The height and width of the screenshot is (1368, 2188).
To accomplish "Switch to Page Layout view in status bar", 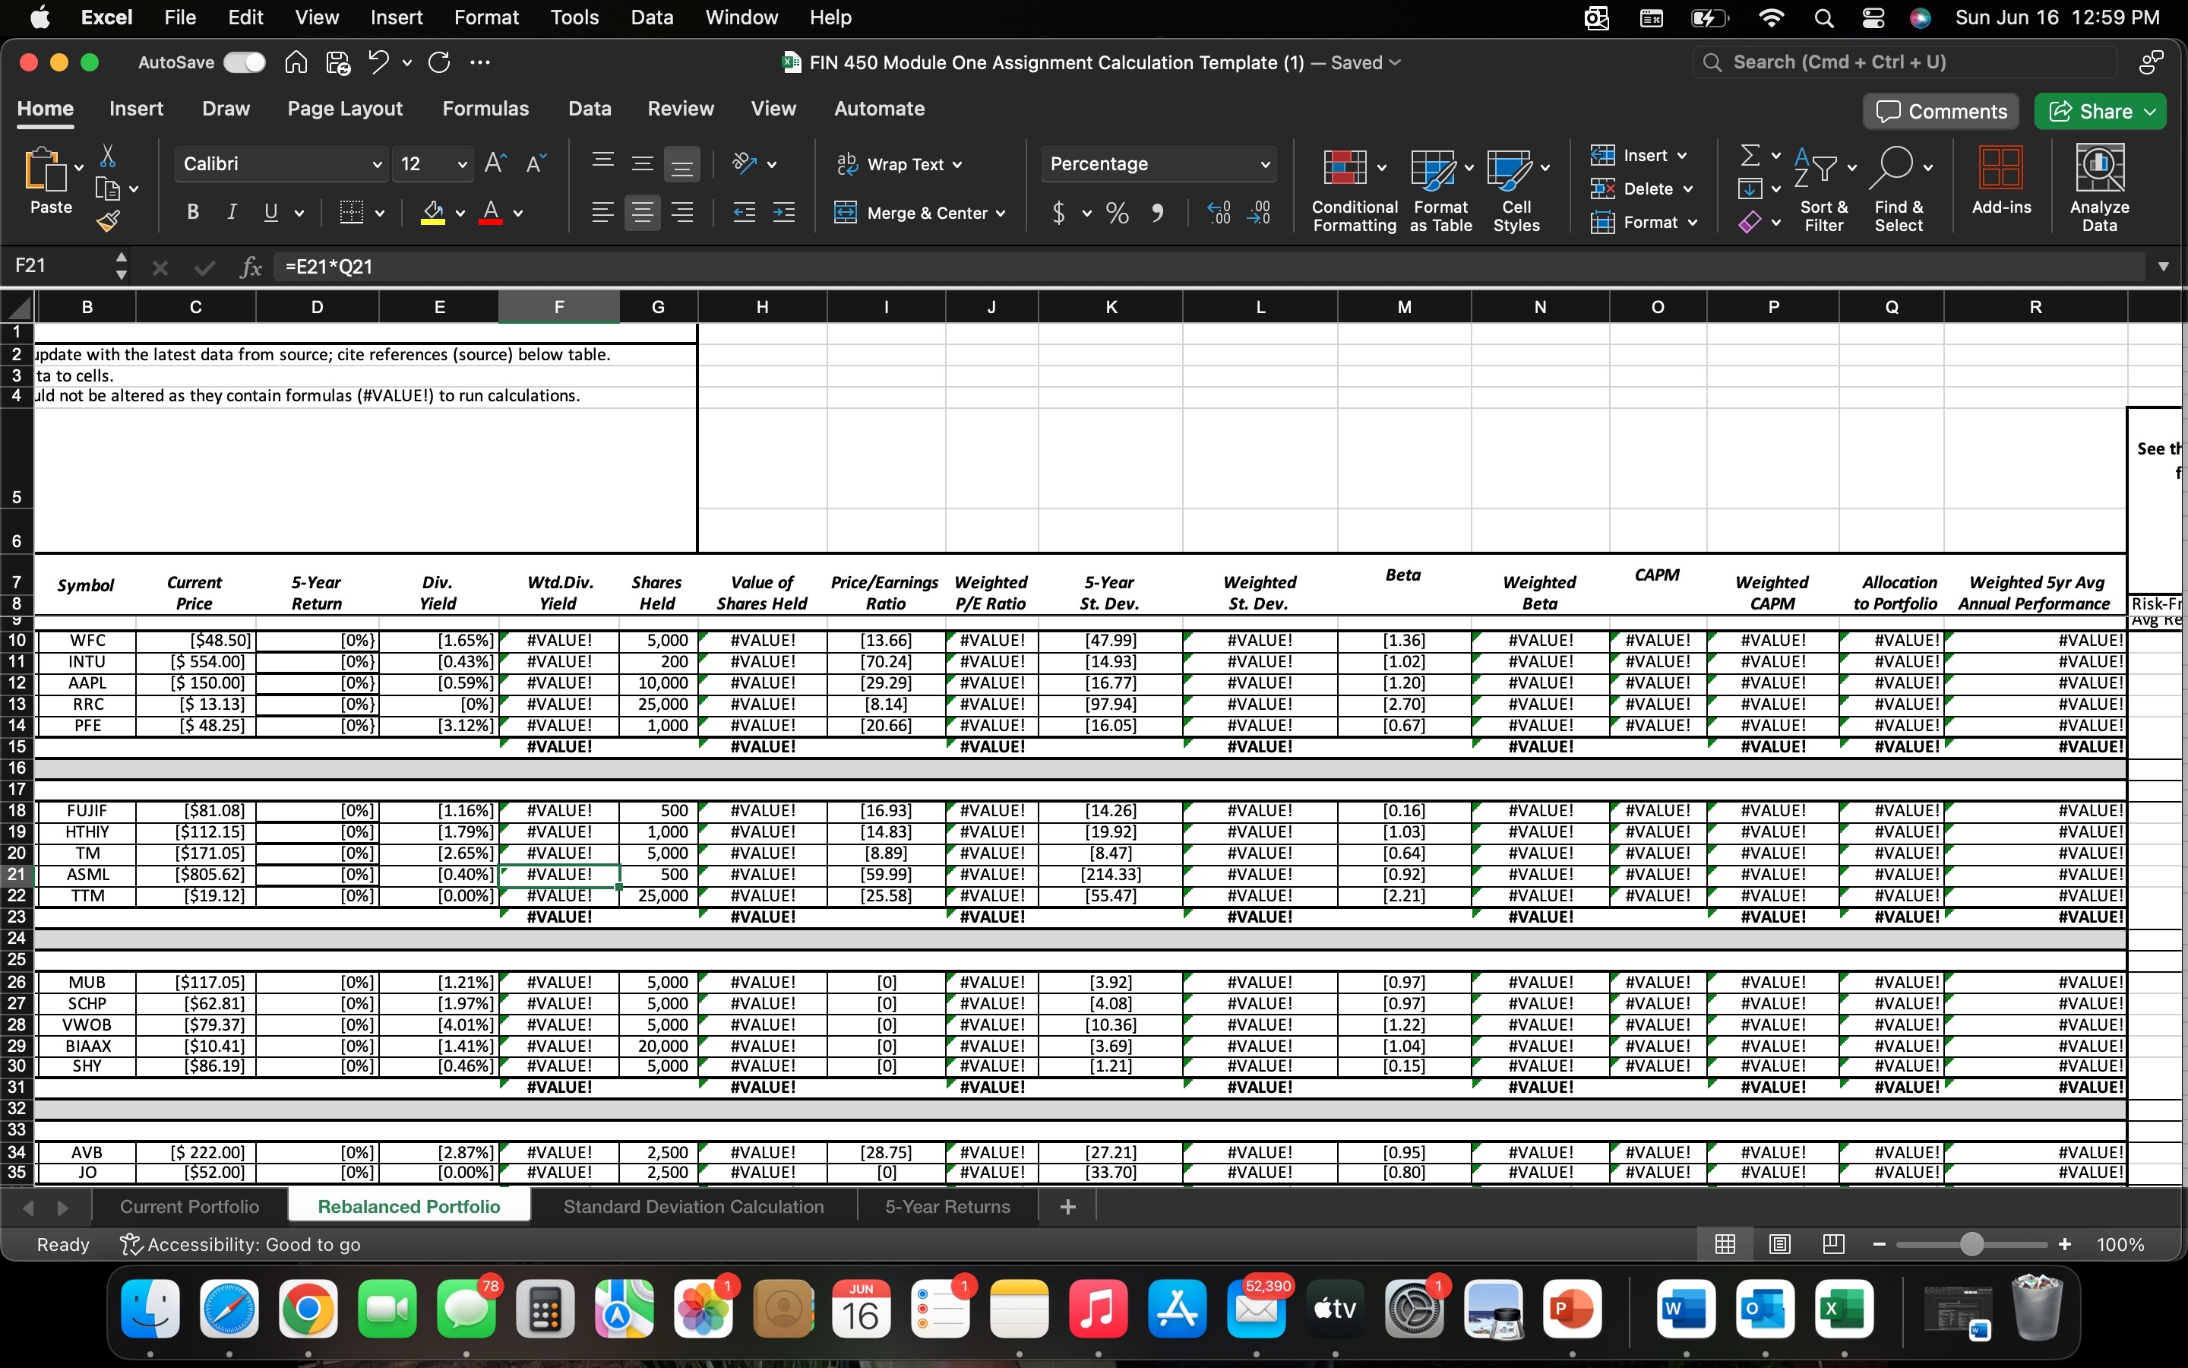I will click(1779, 1244).
